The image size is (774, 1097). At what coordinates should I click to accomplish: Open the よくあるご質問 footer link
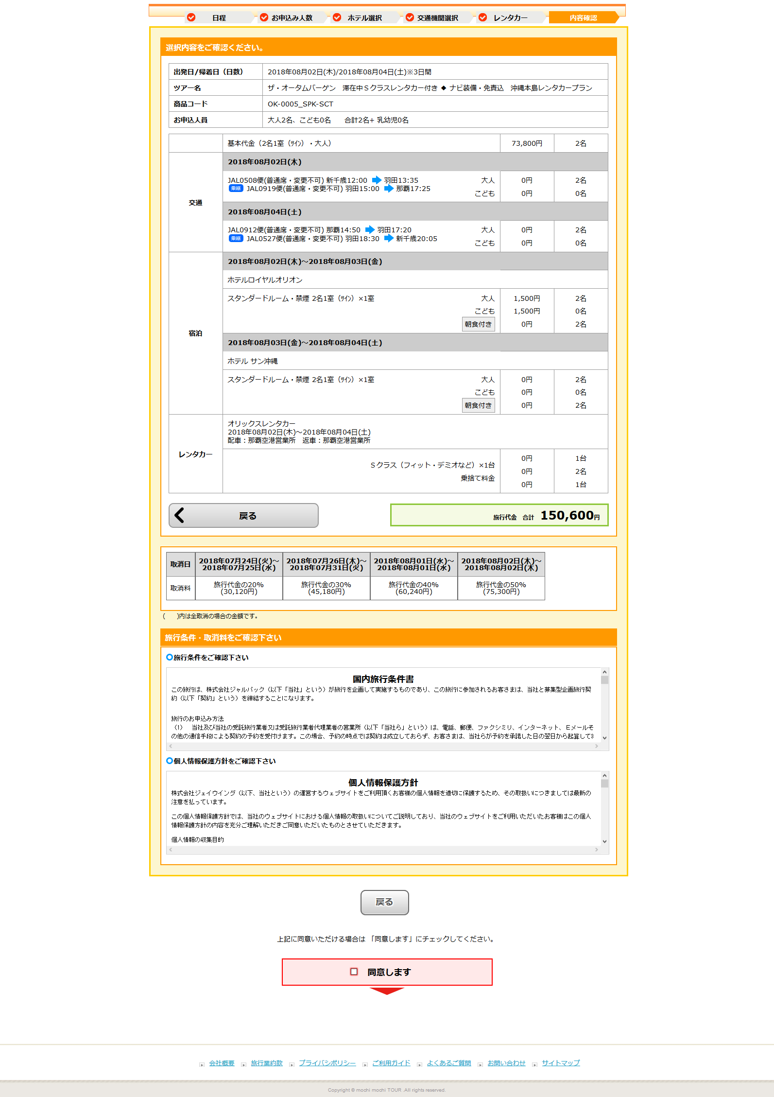[449, 1063]
